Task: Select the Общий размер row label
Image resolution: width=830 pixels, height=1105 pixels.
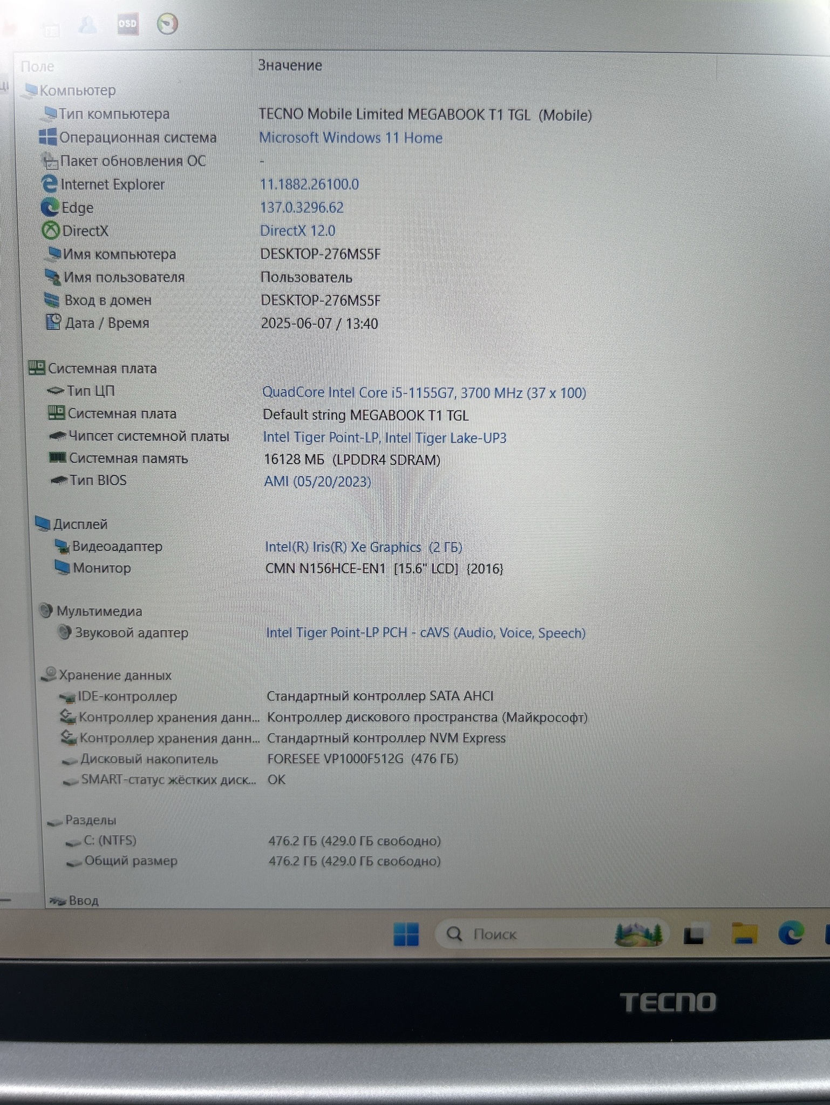Action: click(x=131, y=861)
